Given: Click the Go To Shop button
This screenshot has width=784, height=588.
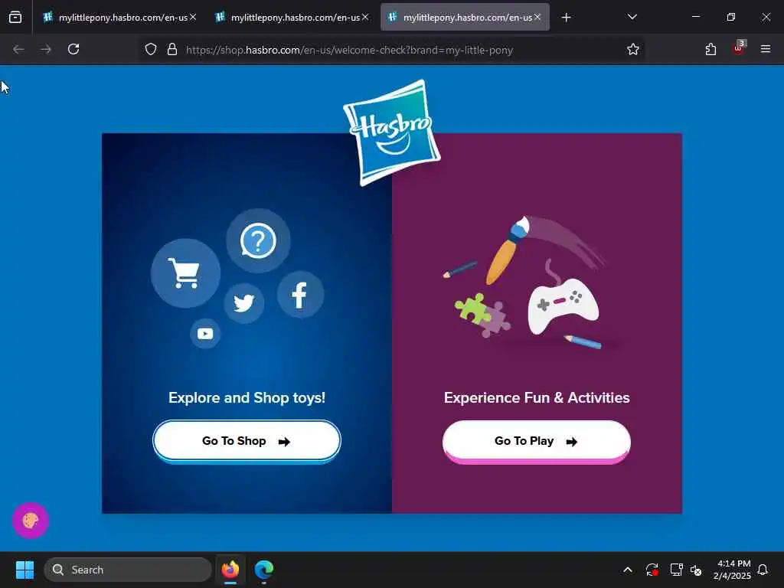Looking at the screenshot, I should coord(247,441).
